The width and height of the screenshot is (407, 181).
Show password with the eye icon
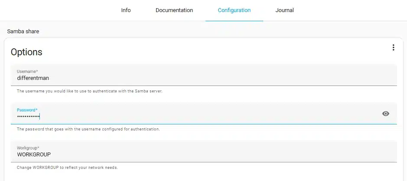tap(386, 114)
